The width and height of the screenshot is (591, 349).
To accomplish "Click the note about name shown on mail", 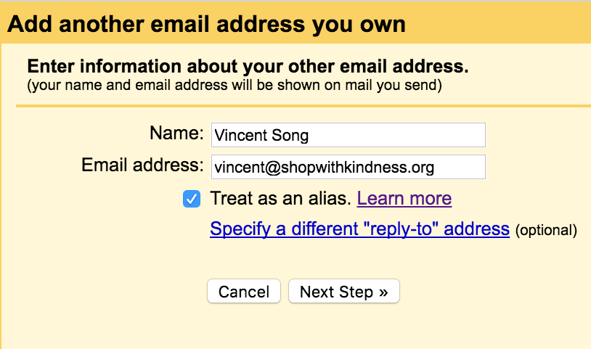I will point(234,85).
